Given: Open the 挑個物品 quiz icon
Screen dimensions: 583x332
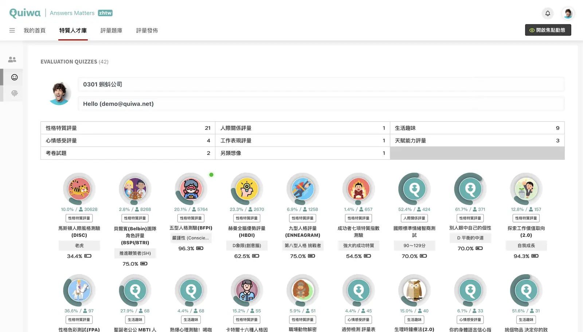Looking at the screenshot, I should 526,290.
